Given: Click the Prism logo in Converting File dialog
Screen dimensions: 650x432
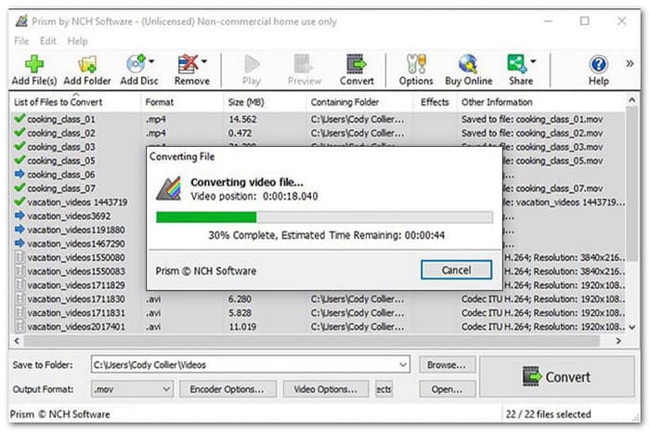Looking at the screenshot, I should click(x=169, y=189).
